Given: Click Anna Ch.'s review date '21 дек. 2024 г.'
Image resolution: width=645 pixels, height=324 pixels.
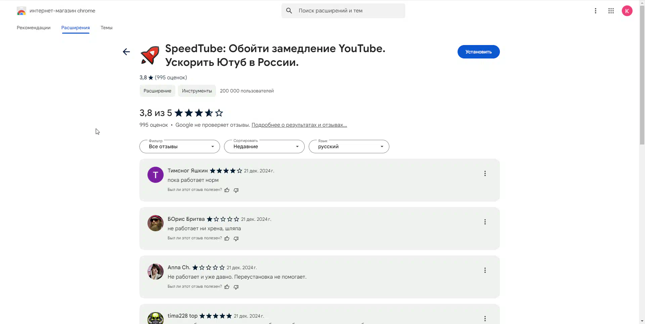Looking at the screenshot, I should click(x=242, y=268).
